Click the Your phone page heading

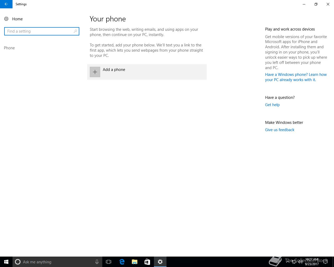(x=108, y=19)
